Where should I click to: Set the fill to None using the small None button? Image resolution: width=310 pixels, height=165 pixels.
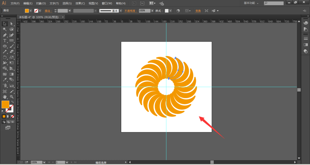[12, 116]
